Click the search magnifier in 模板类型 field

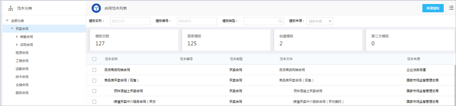click(x=280, y=21)
